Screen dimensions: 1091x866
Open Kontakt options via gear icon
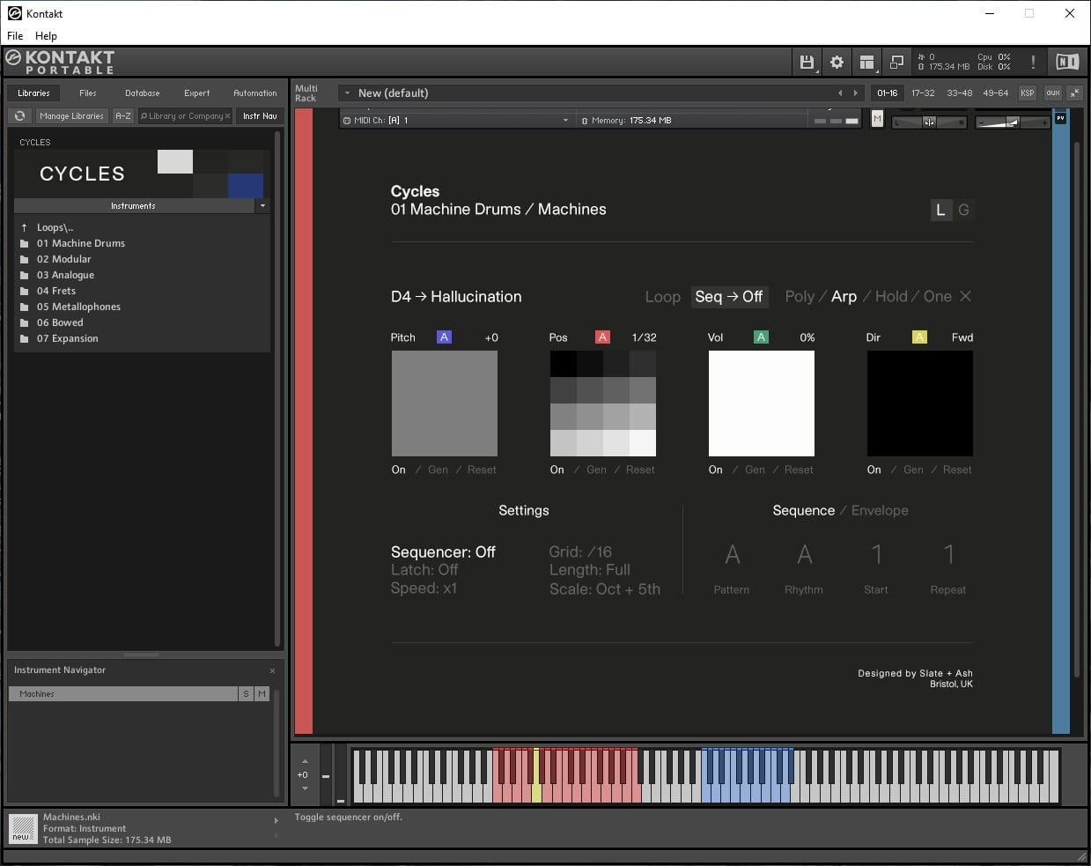(837, 62)
